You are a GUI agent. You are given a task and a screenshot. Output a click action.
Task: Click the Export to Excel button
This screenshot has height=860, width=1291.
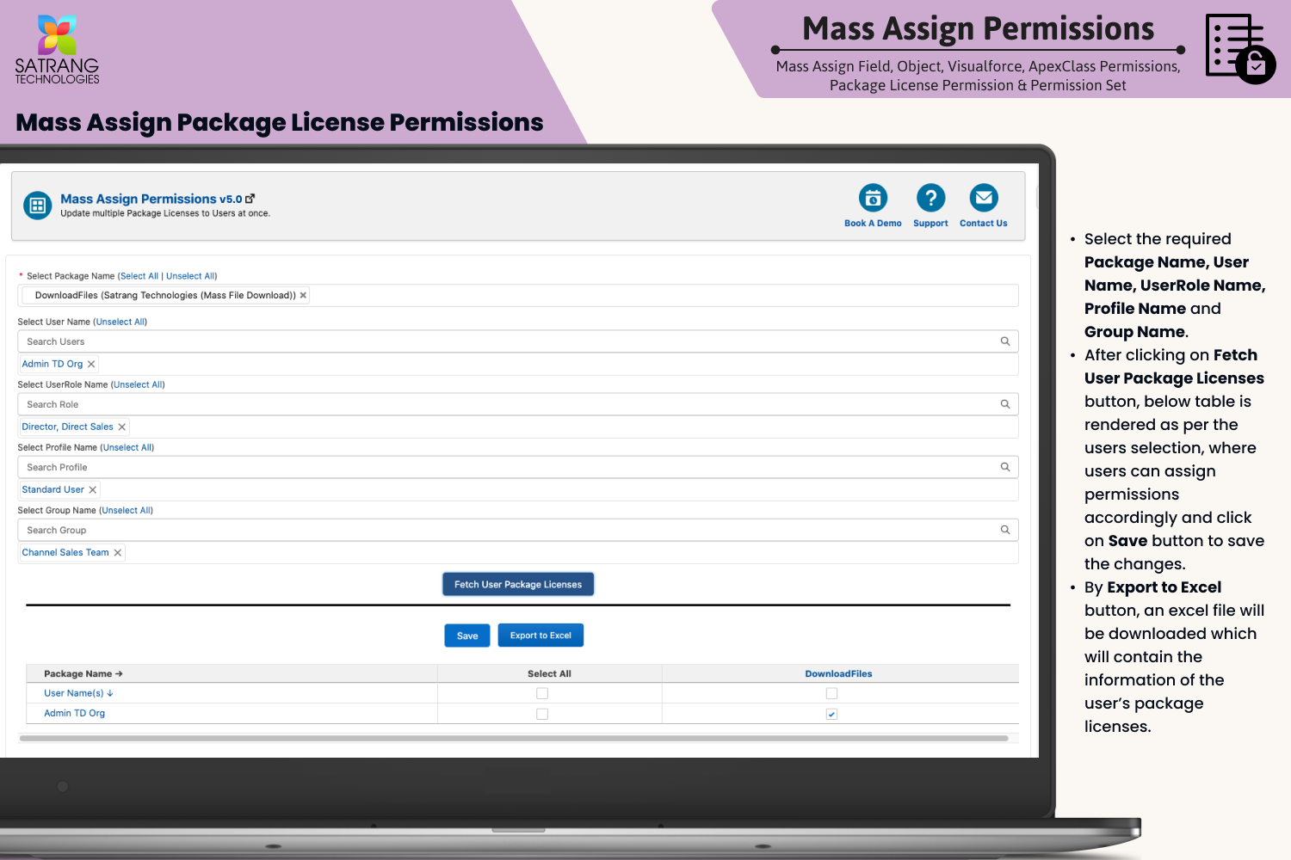[x=540, y=636]
